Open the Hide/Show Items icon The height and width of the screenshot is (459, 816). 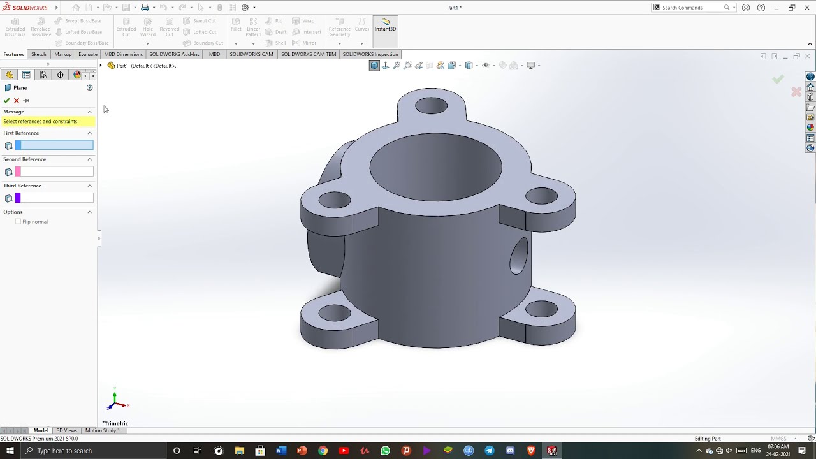click(x=486, y=66)
